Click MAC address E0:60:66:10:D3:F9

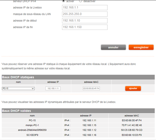[x=132, y=135]
